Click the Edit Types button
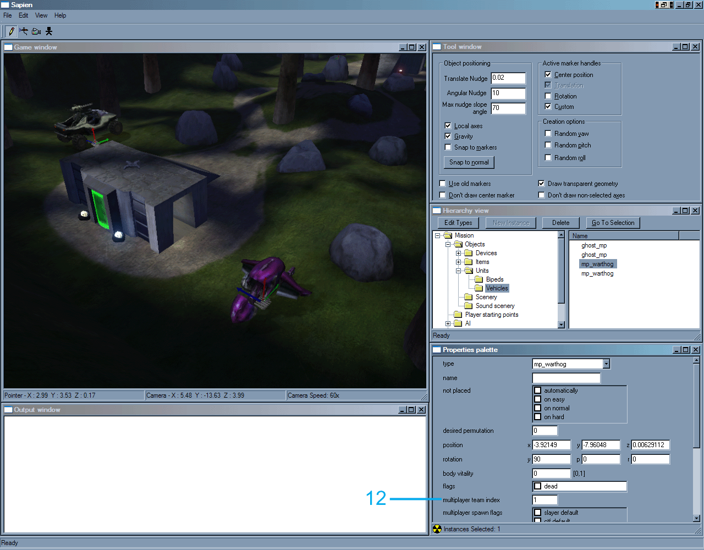The image size is (704, 550). tap(458, 223)
